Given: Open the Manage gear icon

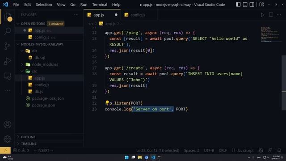Looking at the screenshot, I should [8, 139].
